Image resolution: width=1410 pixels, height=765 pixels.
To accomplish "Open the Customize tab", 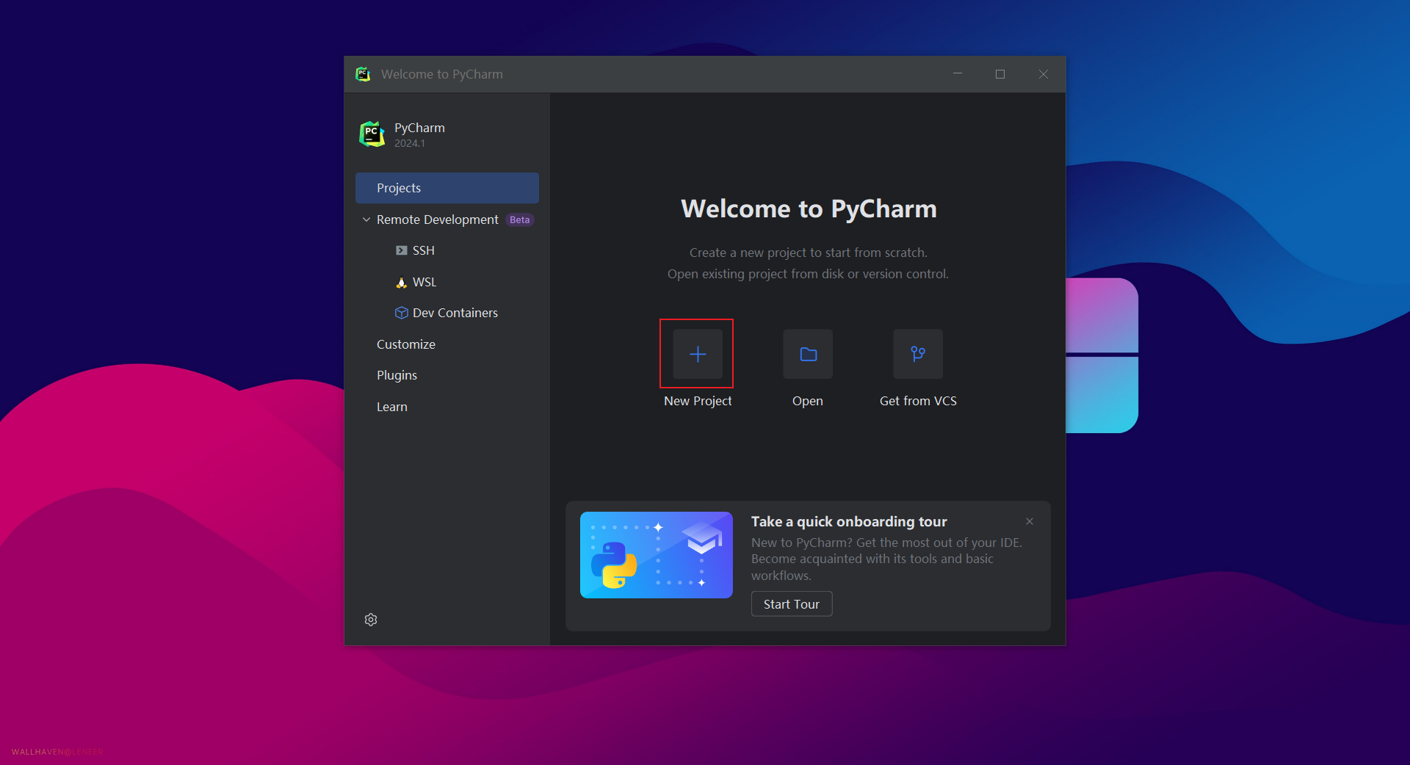I will [406, 344].
